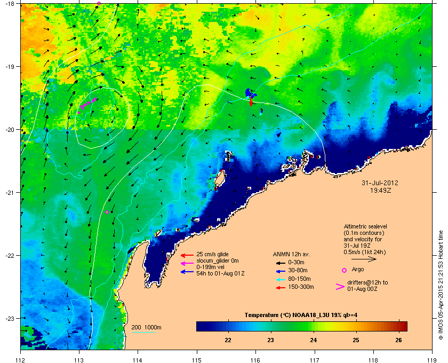This screenshot has width=448, height=363.
Task: Click the cyan 80-150m ANMN arrow symbol
Action: point(281,280)
